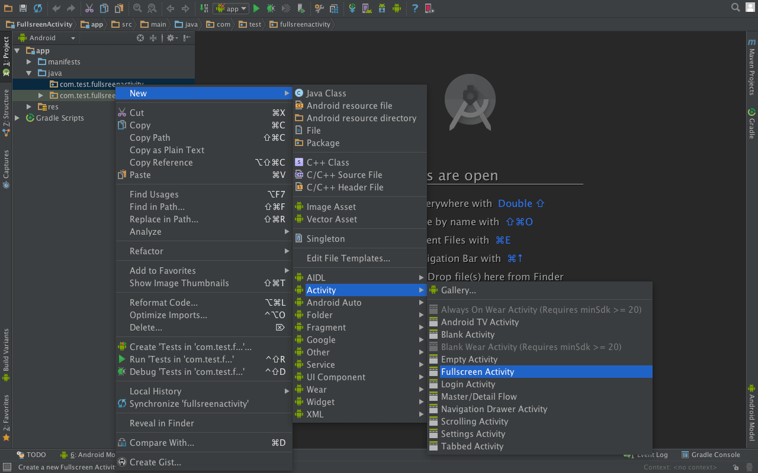Click the Synchronize icon in the toolbar
The image size is (758, 473).
click(38, 8)
